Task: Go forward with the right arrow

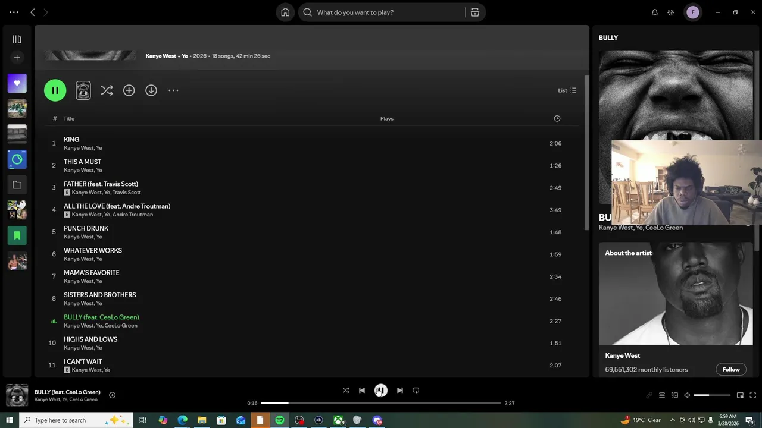Action: [x=46, y=12]
